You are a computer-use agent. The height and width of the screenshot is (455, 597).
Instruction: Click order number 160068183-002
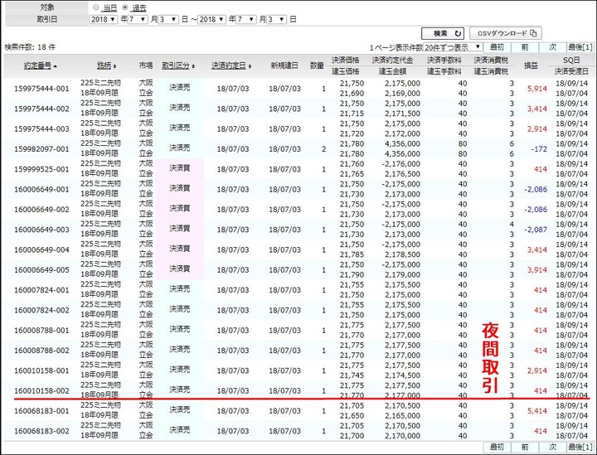[42, 432]
